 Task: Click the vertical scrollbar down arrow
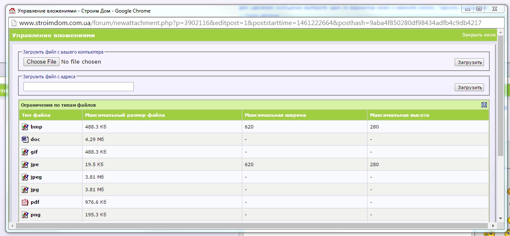pos(501,218)
